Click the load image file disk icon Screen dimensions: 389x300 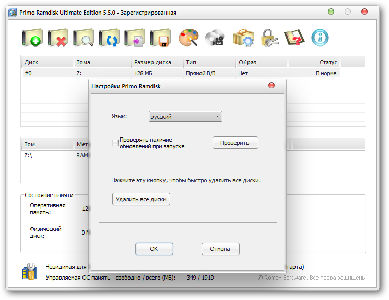135,38
